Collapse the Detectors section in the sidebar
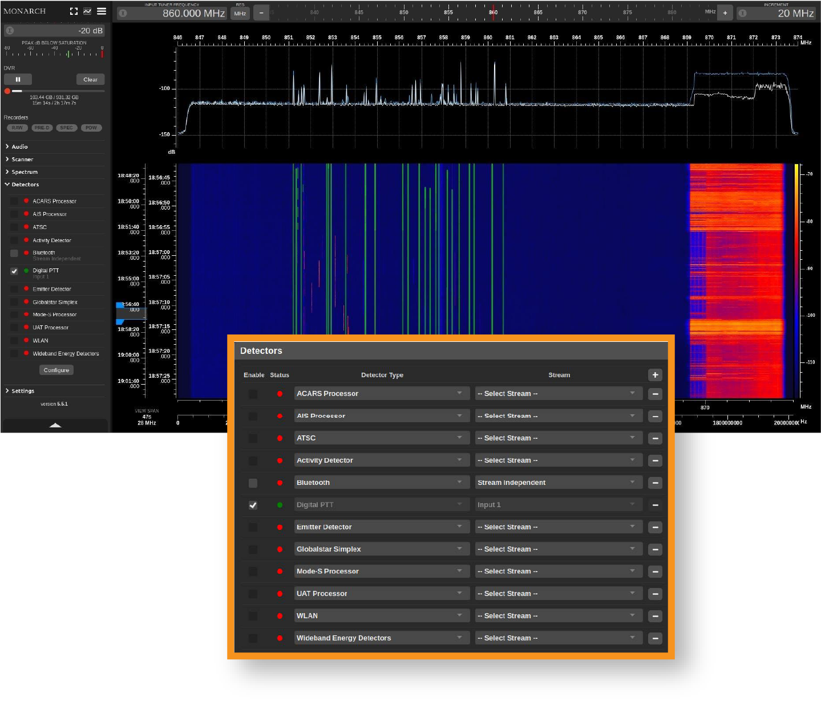 click(x=25, y=185)
